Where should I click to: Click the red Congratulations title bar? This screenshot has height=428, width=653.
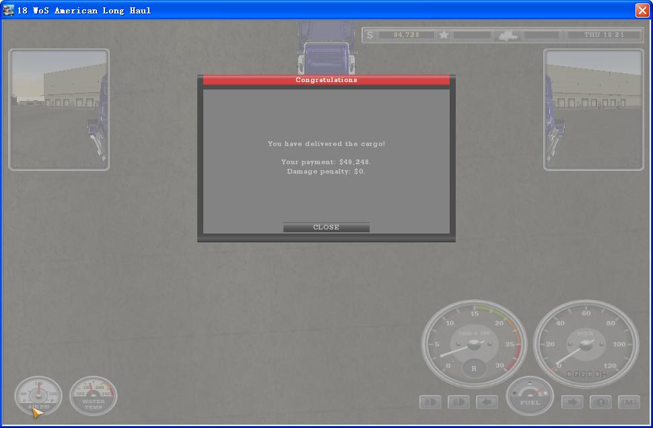click(x=326, y=80)
